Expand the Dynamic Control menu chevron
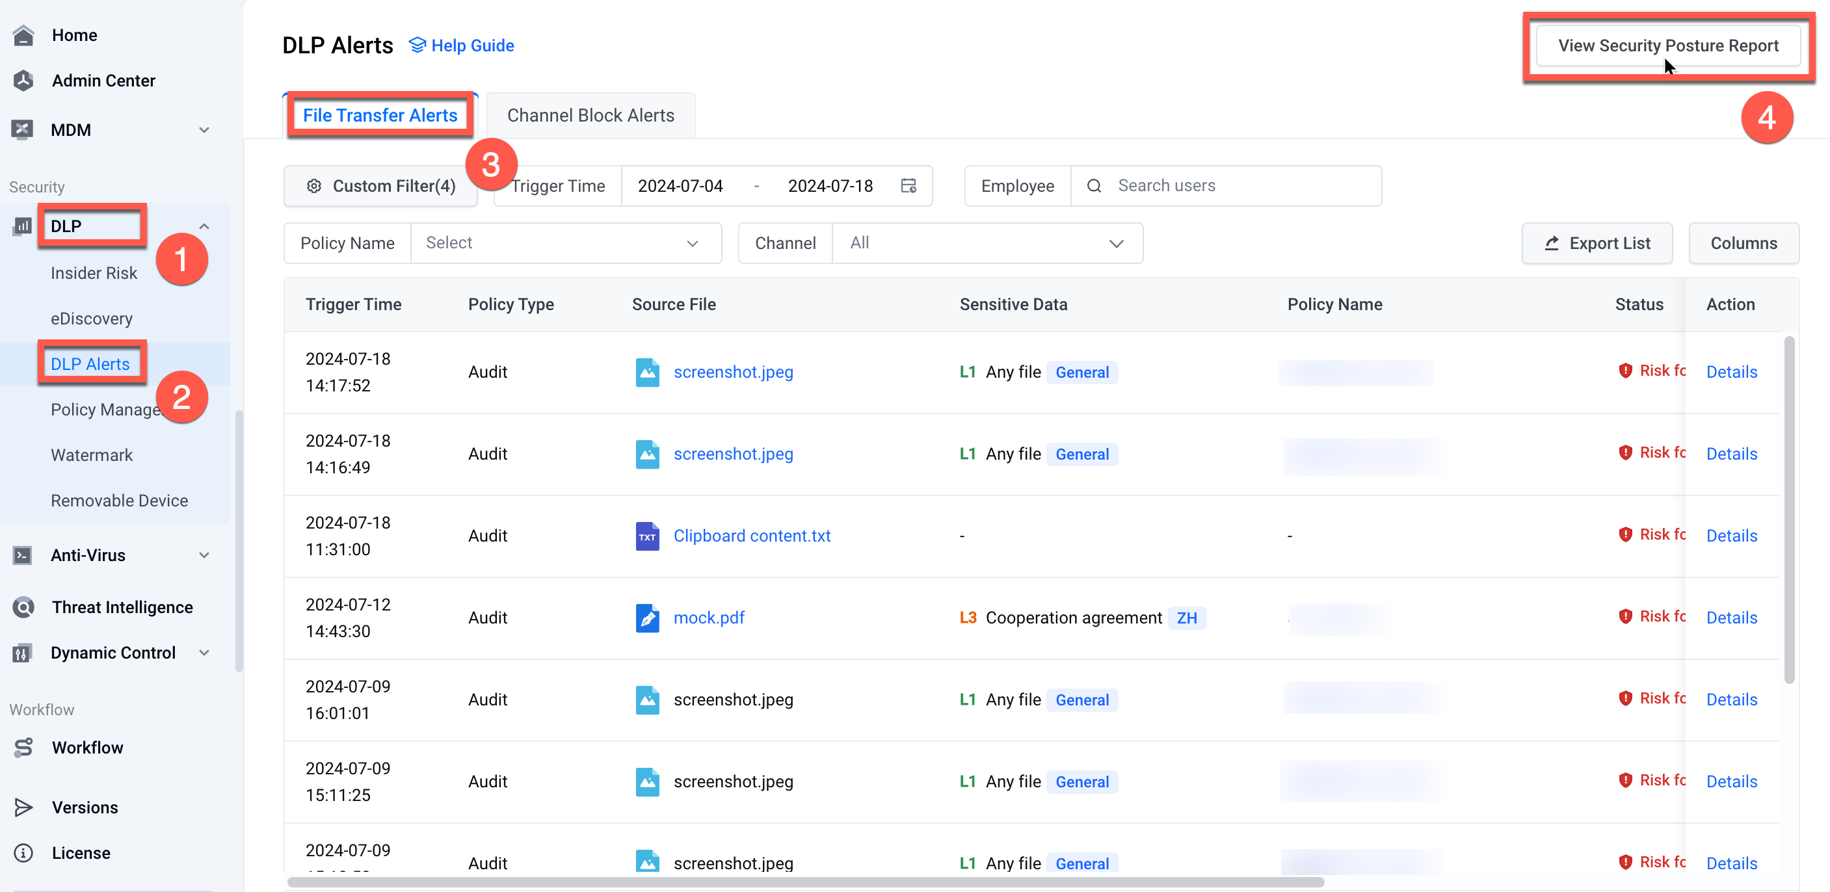Viewport: 1830px width, 892px height. 204,653
